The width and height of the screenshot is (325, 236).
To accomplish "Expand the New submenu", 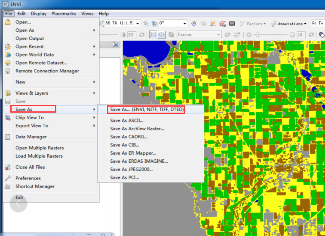I will (94, 82).
